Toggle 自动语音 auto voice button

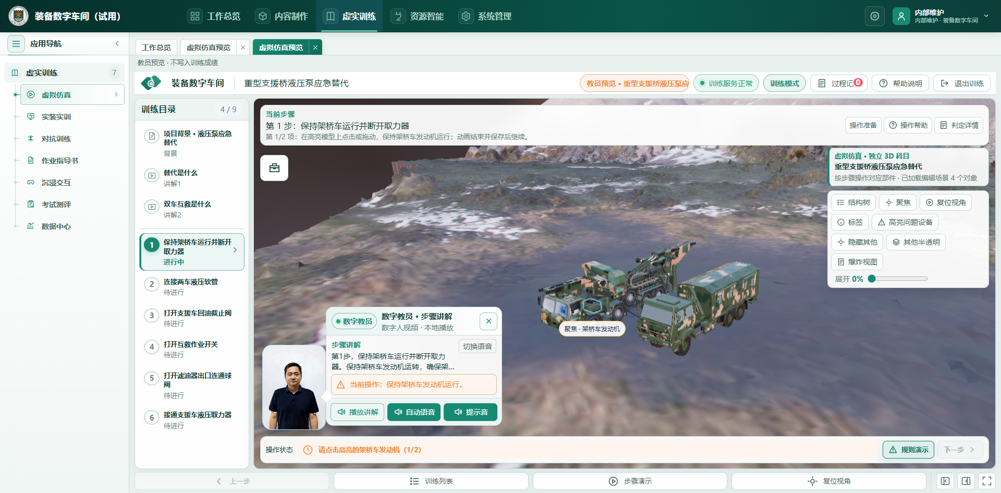414,412
